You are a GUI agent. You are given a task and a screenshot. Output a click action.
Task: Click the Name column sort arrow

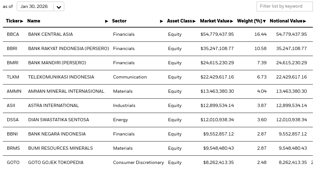point(107,21)
